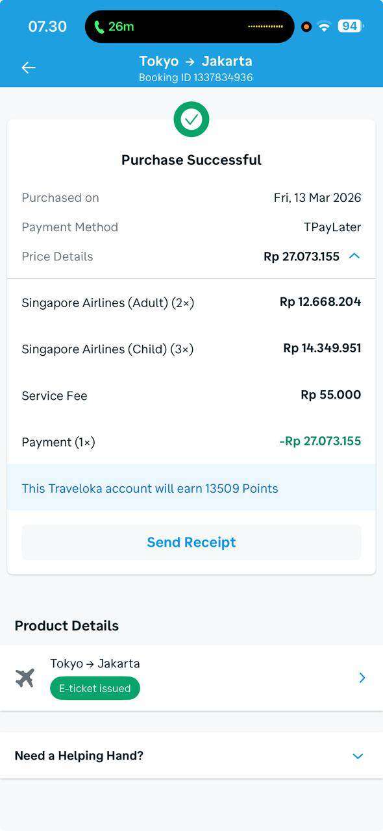The width and height of the screenshot is (383, 831).
Task: Select the airplane icon beside Tokyo → Jakarta
Action: point(25,677)
